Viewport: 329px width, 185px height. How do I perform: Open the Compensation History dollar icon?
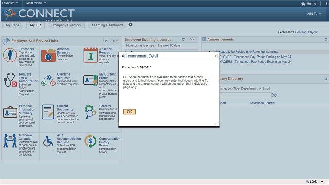pos(90,141)
